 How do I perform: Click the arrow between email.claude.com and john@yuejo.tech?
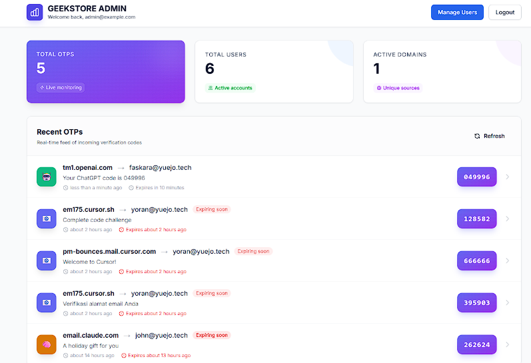tap(127, 336)
